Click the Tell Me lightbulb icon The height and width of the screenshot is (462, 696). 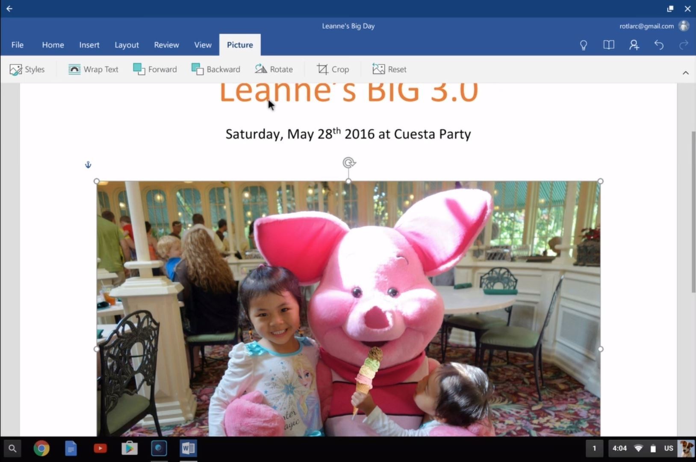pyautogui.click(x=584, y=45)
